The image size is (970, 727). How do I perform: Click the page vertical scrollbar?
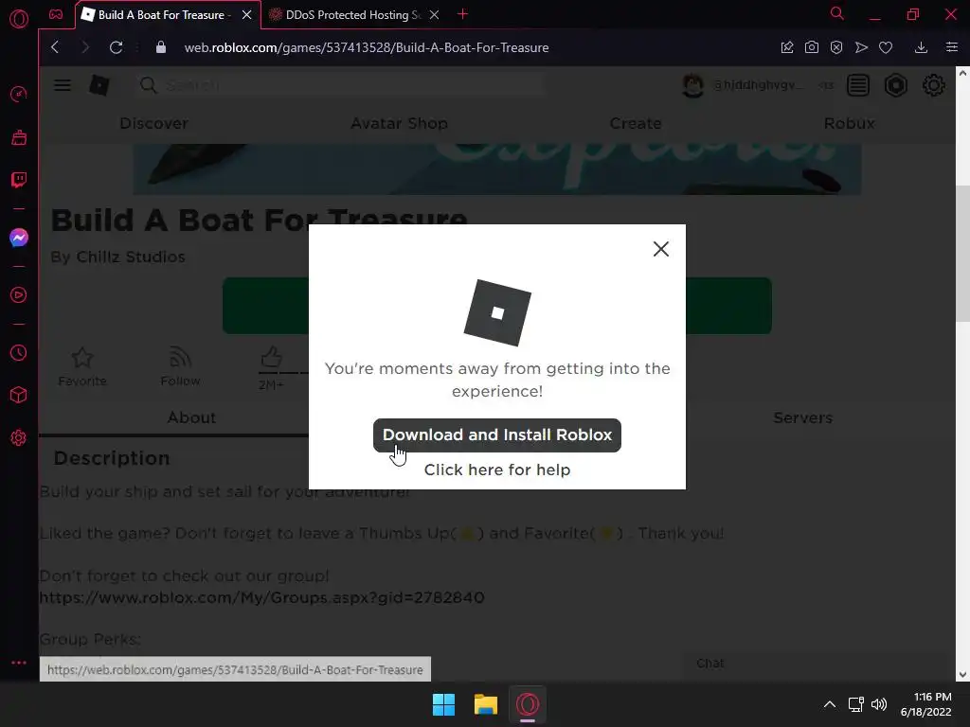click(962, 254)
